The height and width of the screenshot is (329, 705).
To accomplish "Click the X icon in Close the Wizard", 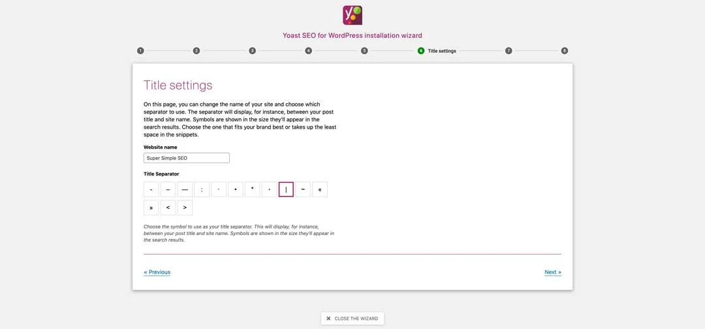I will coord(328,319).
